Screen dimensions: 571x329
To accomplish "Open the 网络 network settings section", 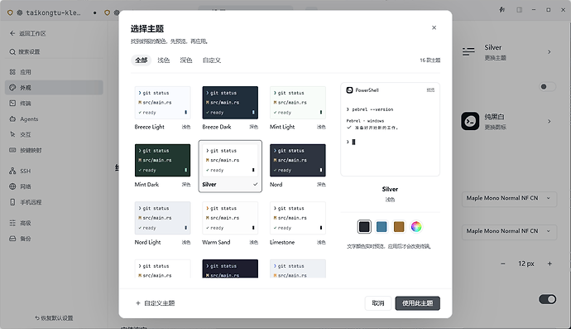I will (x=54, y=186).
